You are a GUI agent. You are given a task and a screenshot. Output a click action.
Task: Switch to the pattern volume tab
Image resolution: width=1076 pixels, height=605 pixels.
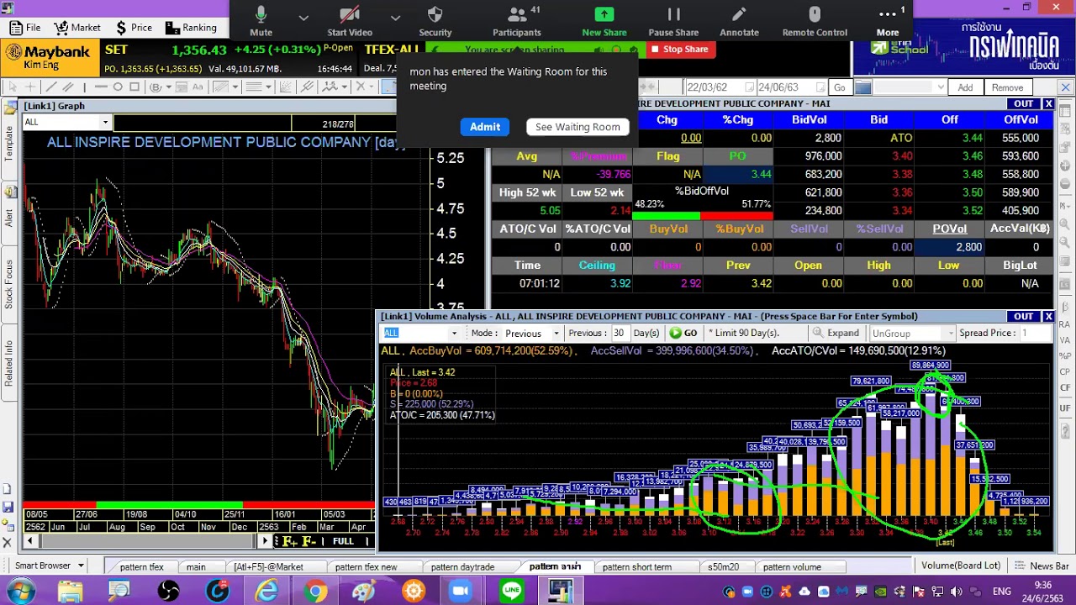(792, 567)
